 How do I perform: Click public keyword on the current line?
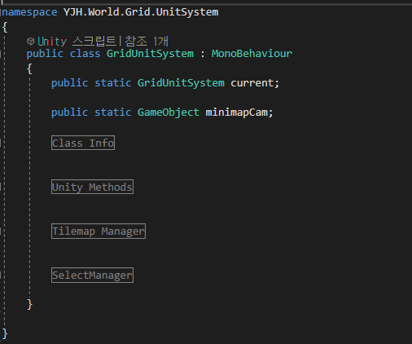[x=70, y=83]
